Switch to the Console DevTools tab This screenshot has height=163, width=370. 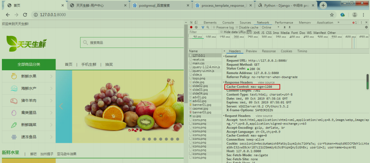point(228,22)
